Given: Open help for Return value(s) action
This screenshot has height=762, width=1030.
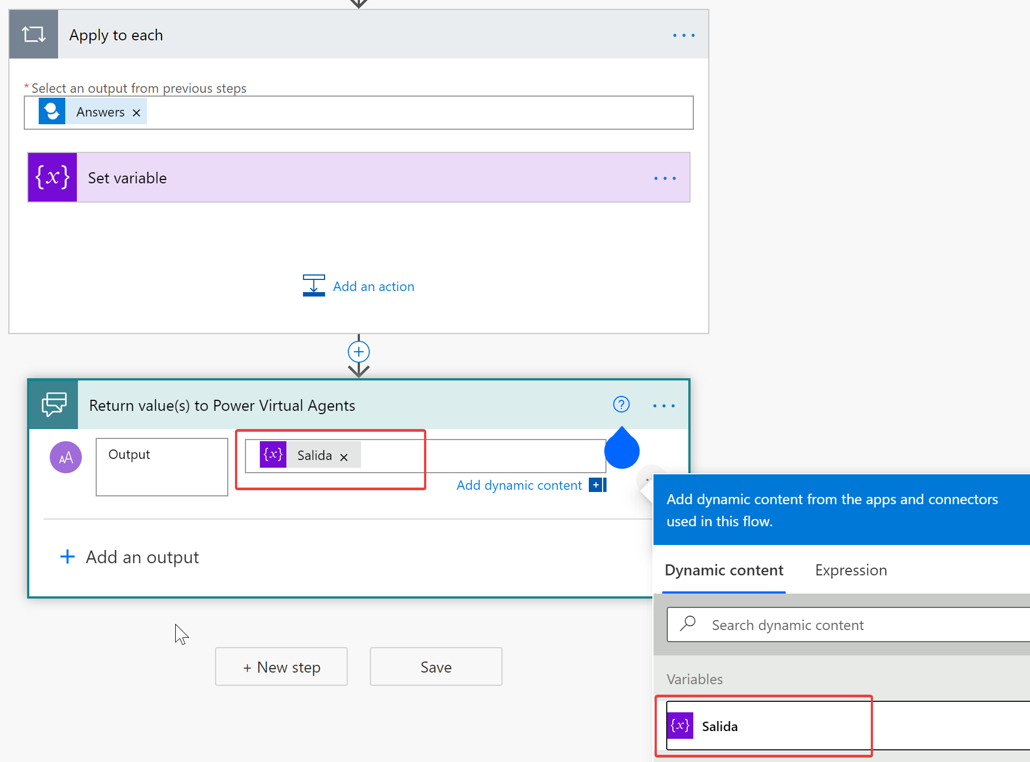Looking at the screenshot, I should coord(621,405).
